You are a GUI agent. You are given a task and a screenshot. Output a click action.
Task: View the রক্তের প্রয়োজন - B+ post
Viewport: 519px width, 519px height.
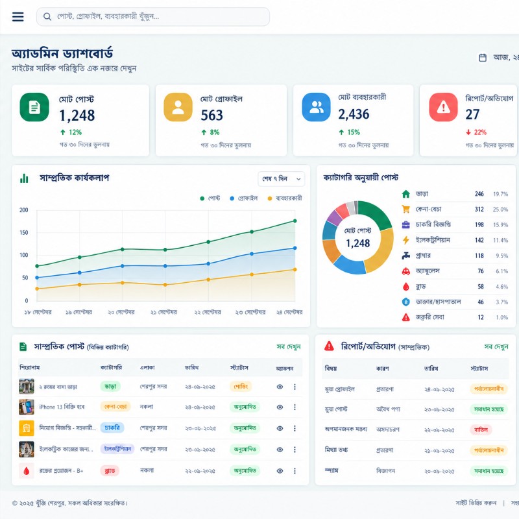[x=280, y=471]
